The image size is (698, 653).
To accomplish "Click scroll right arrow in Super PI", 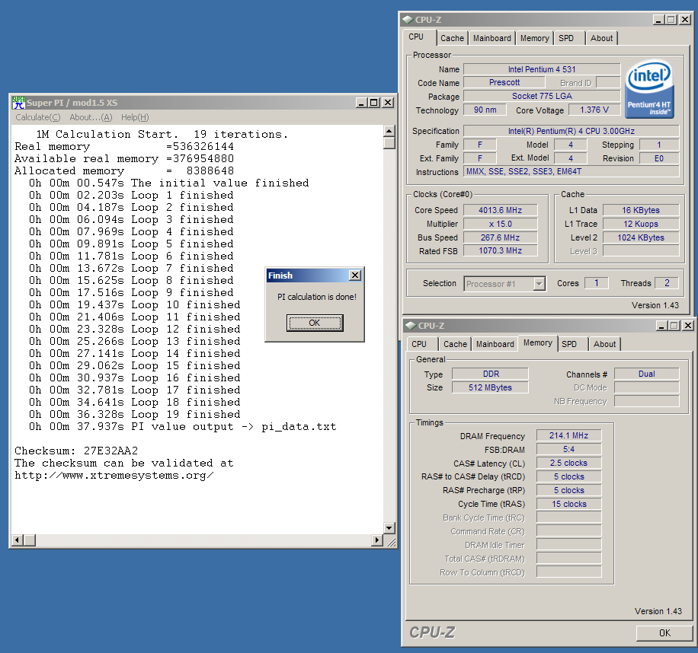I will 377,540.
